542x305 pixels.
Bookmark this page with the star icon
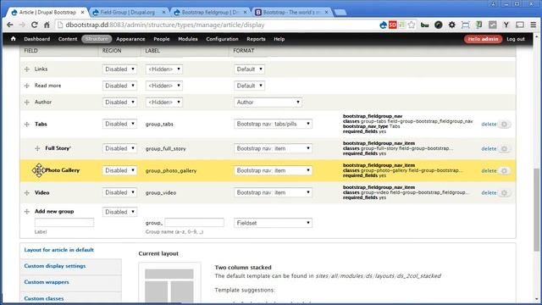tap(412, 25)
